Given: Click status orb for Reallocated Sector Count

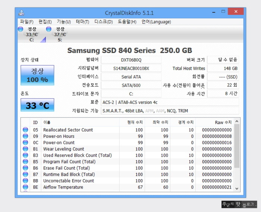Looking at the screenshot, I should pyautogui.click(x=25, y=130).
